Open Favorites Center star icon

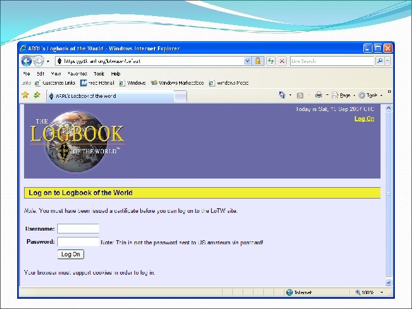point(25,95)
